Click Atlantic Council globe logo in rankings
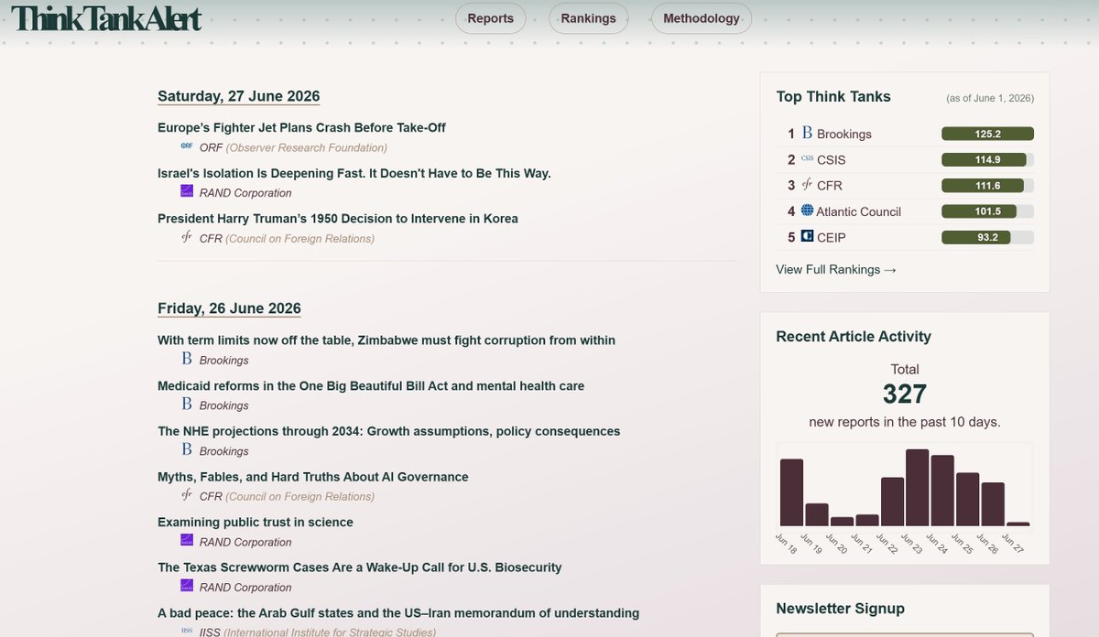Viewport: 1099px width, 637px height. 807,211
